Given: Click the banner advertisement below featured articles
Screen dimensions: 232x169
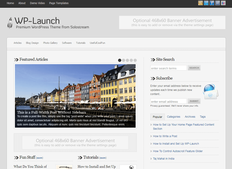Looking at the screenshot, I should tap(75, 143).
